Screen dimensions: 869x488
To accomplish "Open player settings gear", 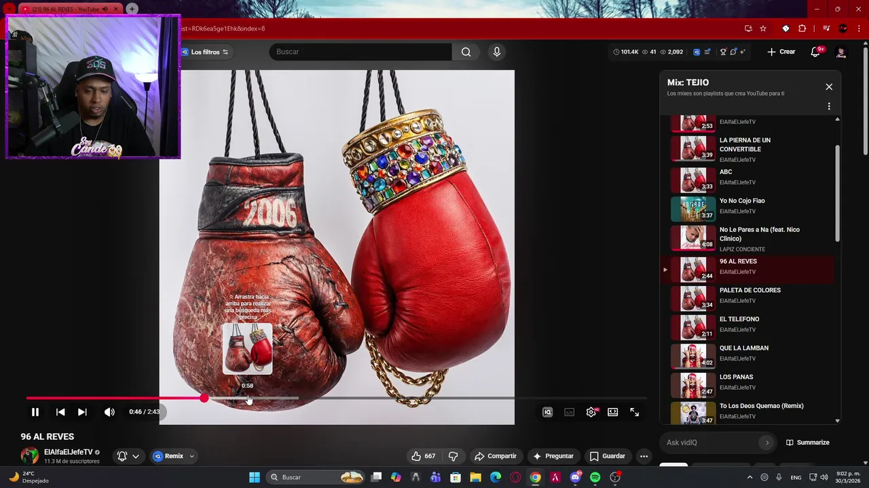I will click(x=591, y=412).
